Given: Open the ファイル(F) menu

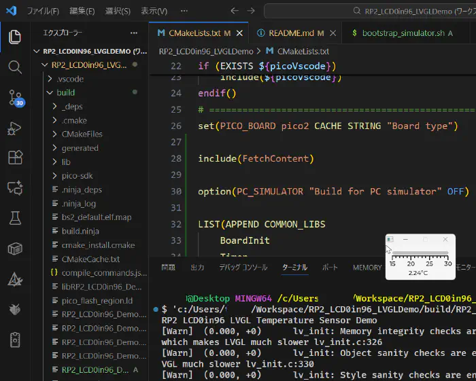Looking at the screenshot, I should click(x=43, y=11).
